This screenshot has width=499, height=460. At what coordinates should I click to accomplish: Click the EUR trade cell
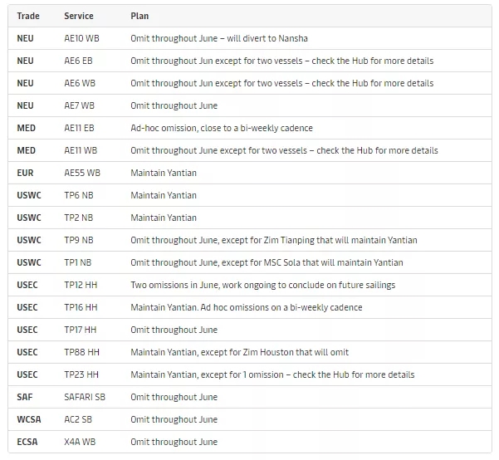tap(25, 174)
